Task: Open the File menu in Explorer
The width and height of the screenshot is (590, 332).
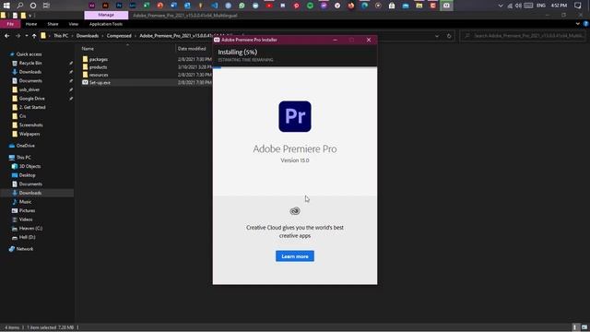Action: tap(10, 24)
